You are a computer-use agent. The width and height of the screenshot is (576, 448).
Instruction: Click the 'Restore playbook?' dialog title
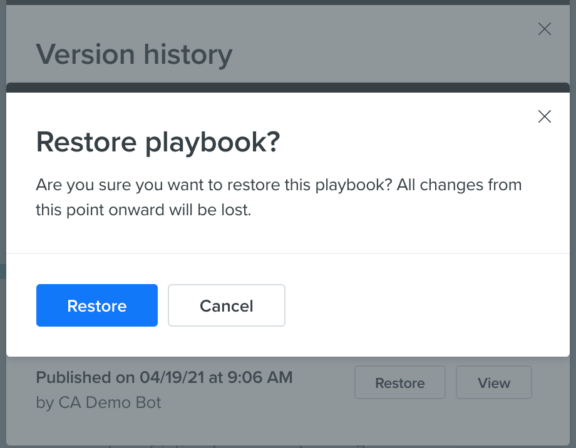(158, 142)
